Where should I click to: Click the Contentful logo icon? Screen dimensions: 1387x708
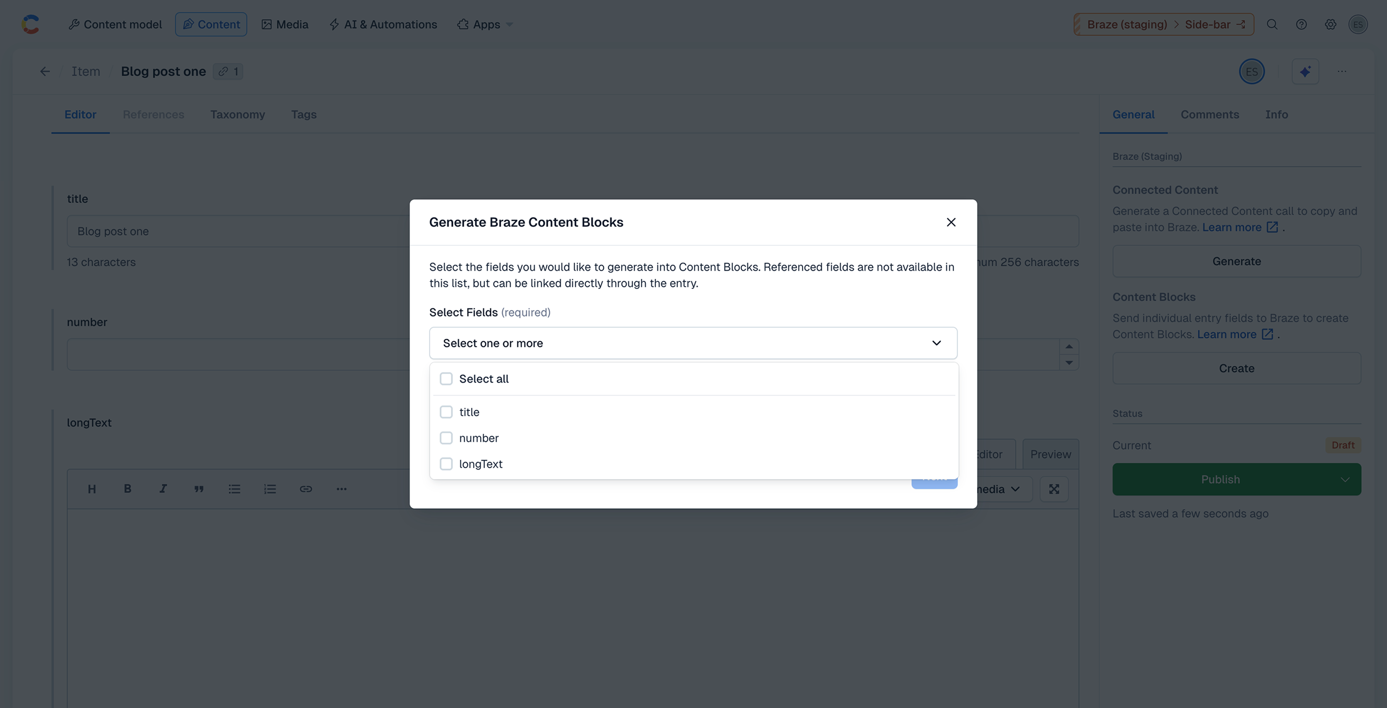click(x=30, y=24)
